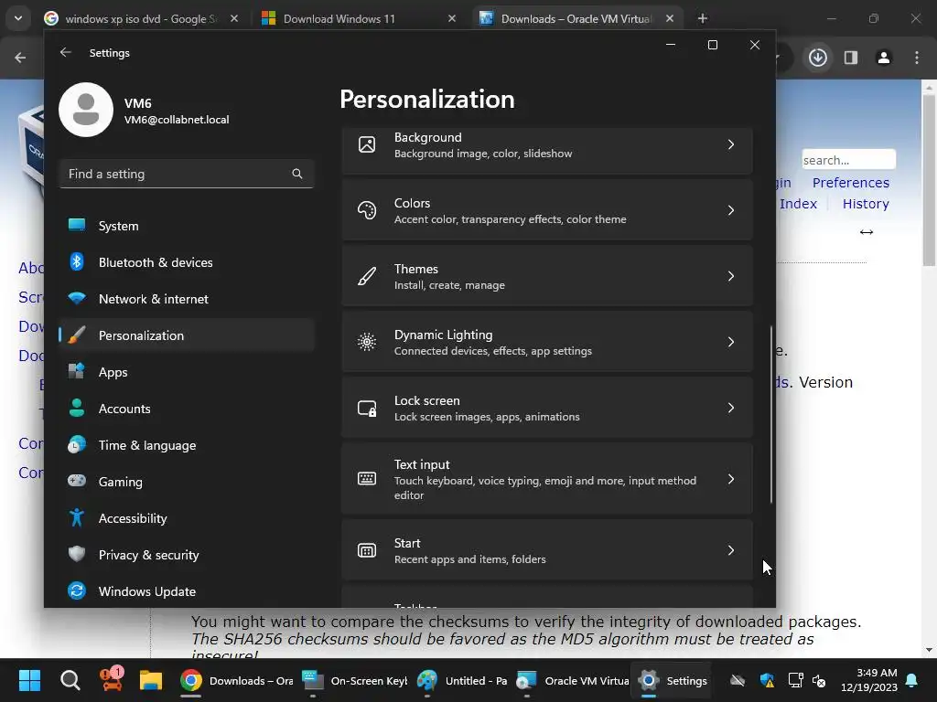Screen dimensions: 937x702
Task: Expand Dynamic Lighting chevron
Action: click(x=731, y=342)
